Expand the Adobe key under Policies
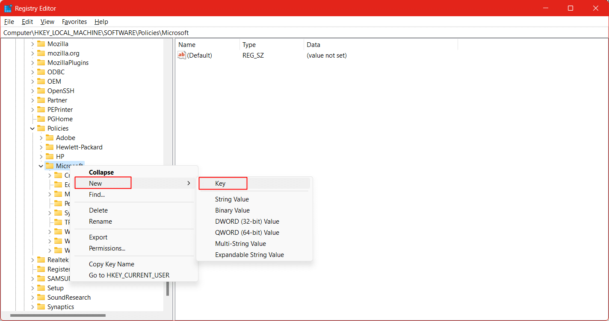This screenshot has width=609, height=321. coord(41,137)
